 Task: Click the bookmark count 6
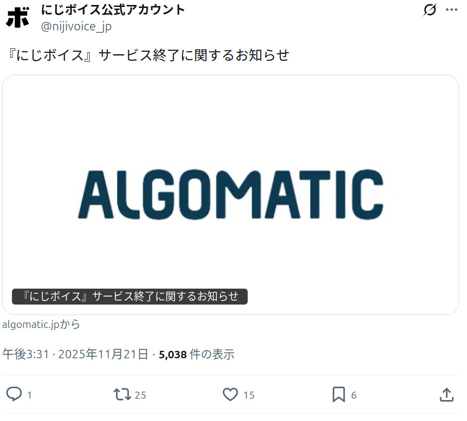(x=354, y=395)
